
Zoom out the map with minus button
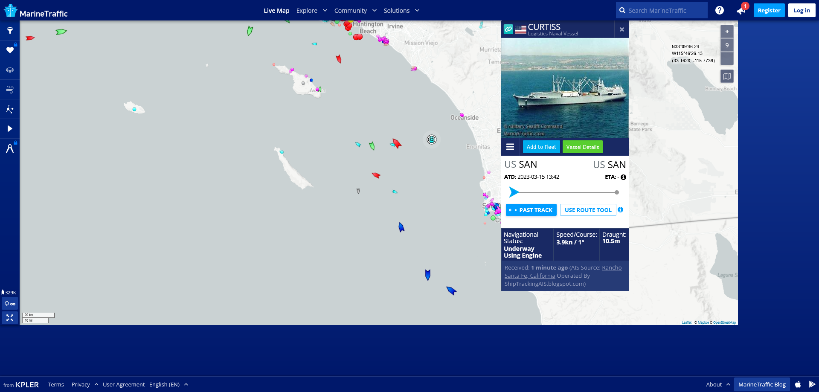tap(727, 58)
